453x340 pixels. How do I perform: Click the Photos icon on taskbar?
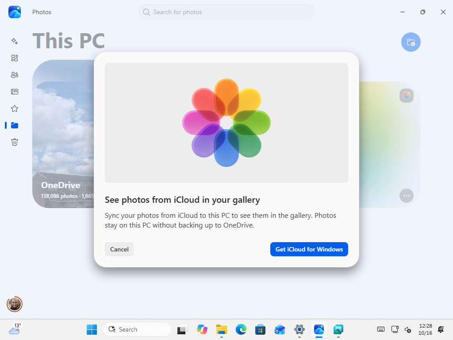click(x=319, y=329)
